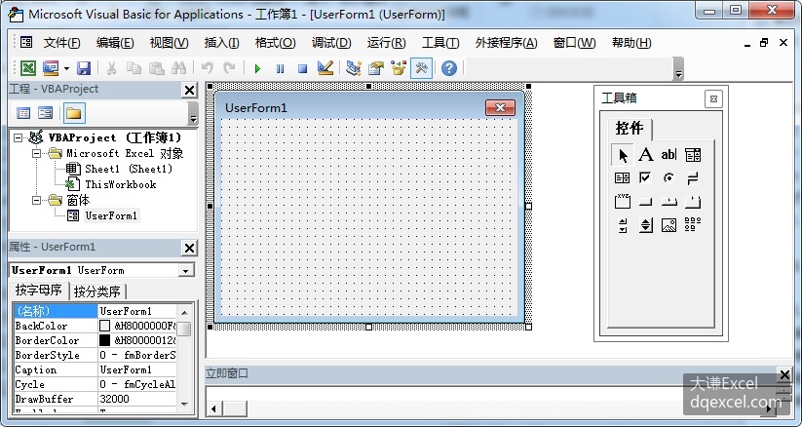
Task: Click the BackColor color swatch
Action: click(105, 326)
